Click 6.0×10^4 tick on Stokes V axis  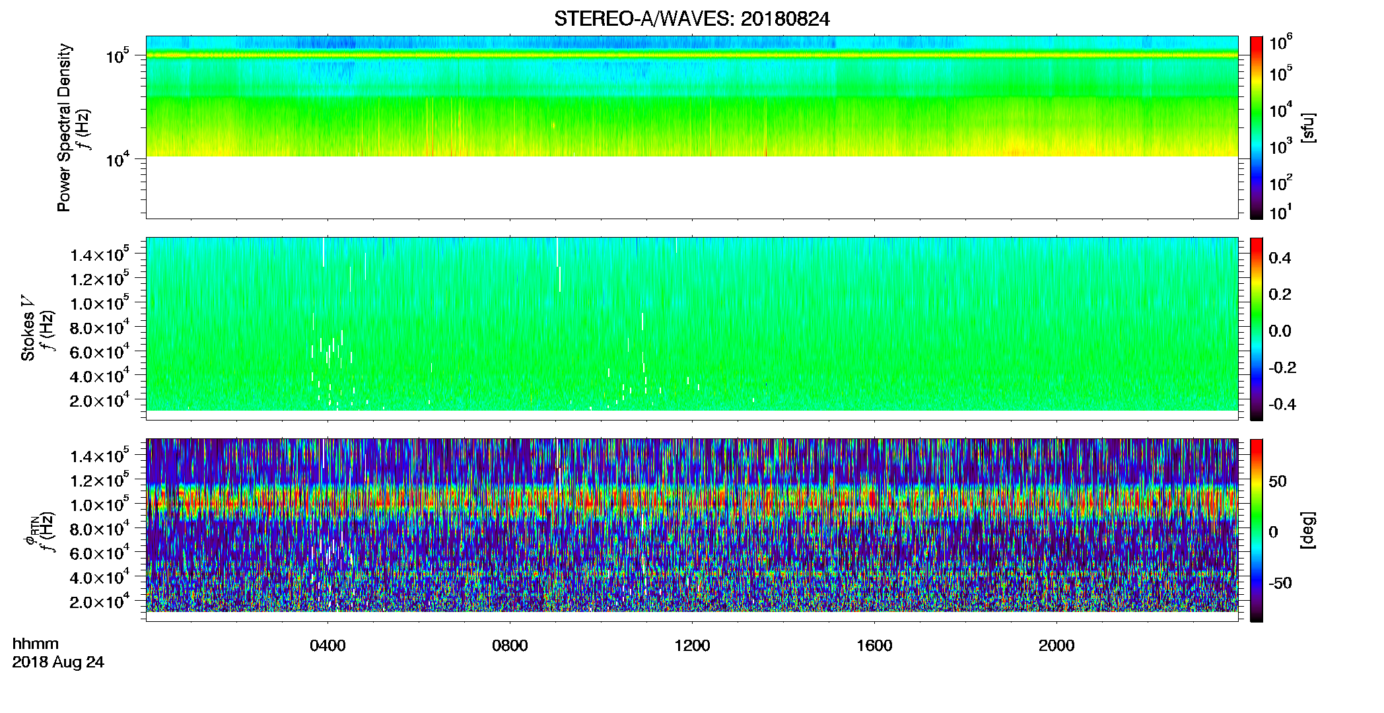click(x=100, y=351)
